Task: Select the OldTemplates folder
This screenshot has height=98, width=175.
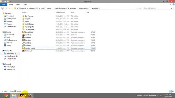Action: (30, 29)
